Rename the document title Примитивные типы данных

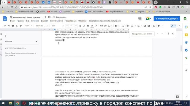point(26,17)
